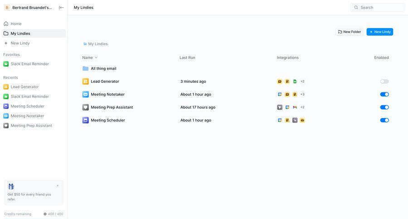Click the folder icon for All thing email
This screenshot has height=219, width=408.
point(85,69)
